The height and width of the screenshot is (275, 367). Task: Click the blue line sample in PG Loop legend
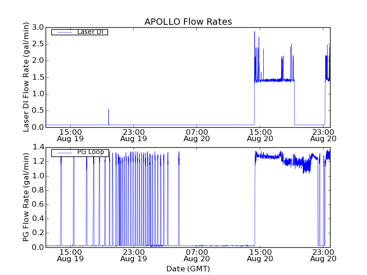63,153
